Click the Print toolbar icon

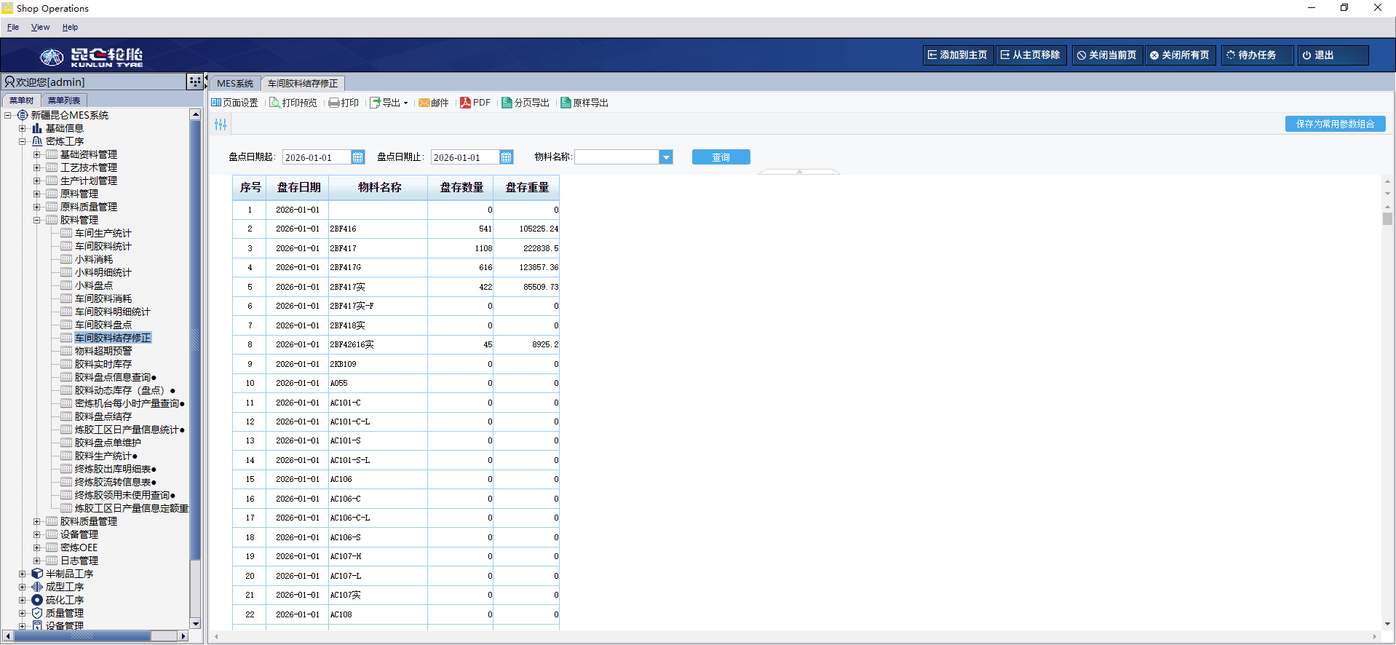(x=334, y=103)
